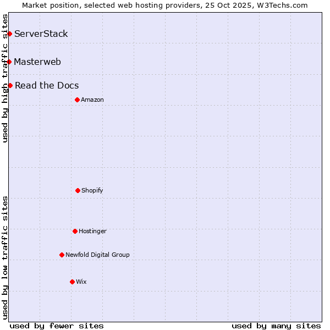Select the Masterweb text label
This screenshot has height=330, width=330.
tap(37, 62)
